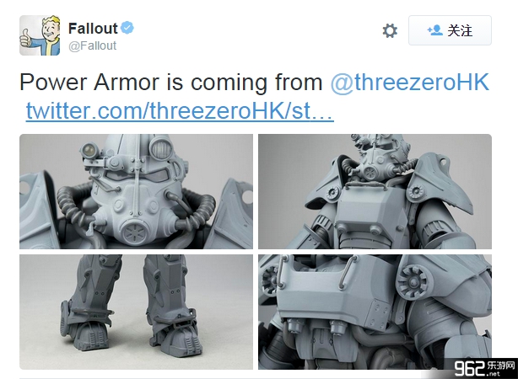Open the Fallout display name profile link
The image size is (518, 379).
(x=93, y=29)
